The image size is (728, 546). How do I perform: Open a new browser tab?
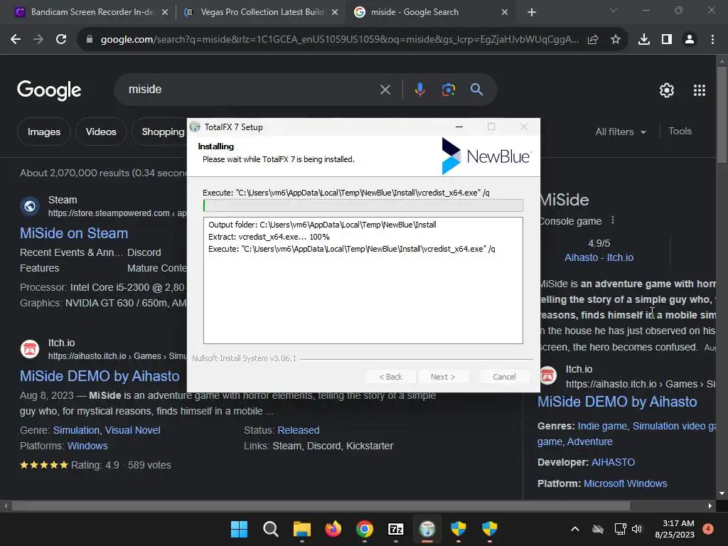coord(532,13)
